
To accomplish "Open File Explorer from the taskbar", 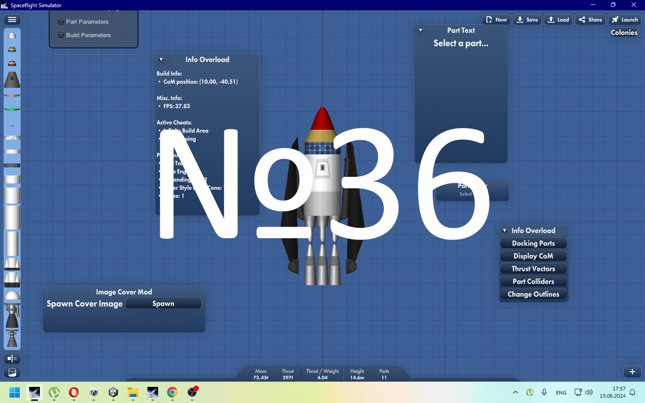I will 133,393.
